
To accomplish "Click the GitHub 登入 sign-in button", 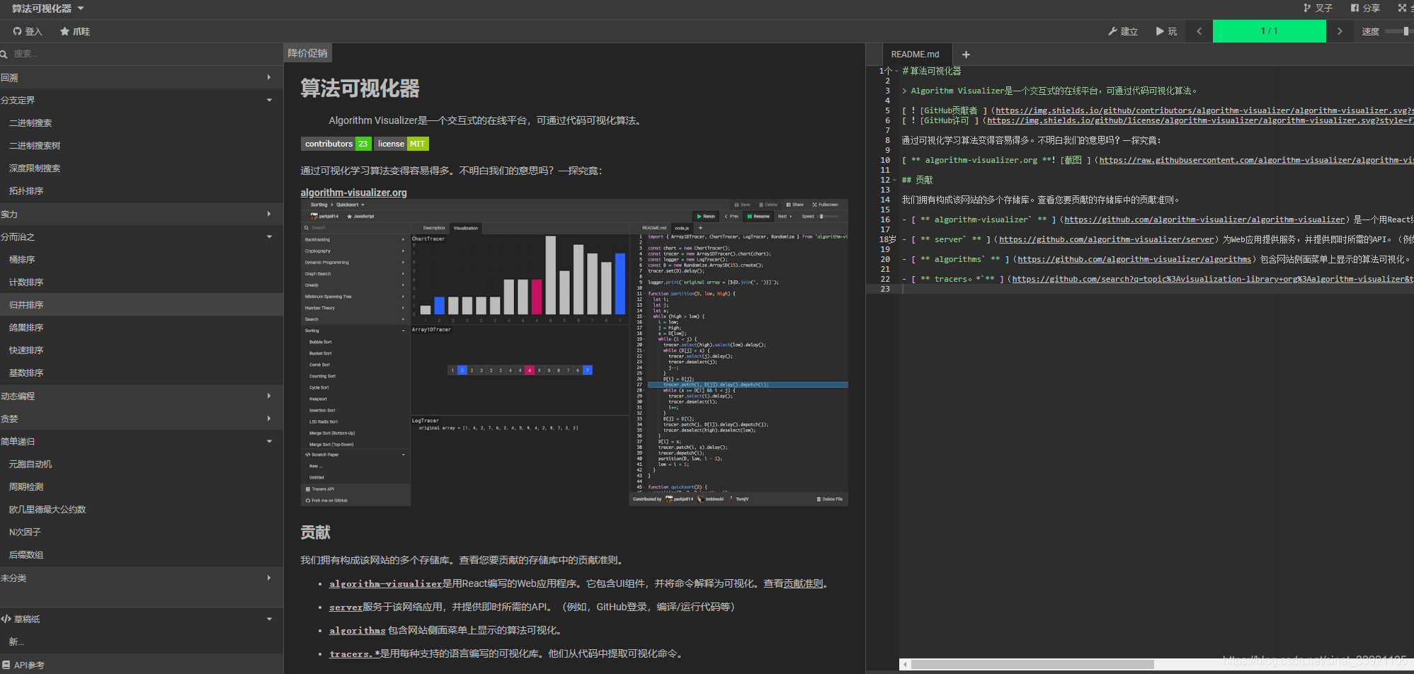I will (28, 31).
